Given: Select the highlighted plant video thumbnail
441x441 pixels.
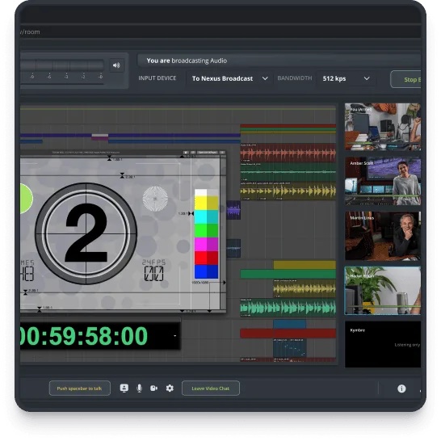Looking at the screenshot, I should 383,291.
